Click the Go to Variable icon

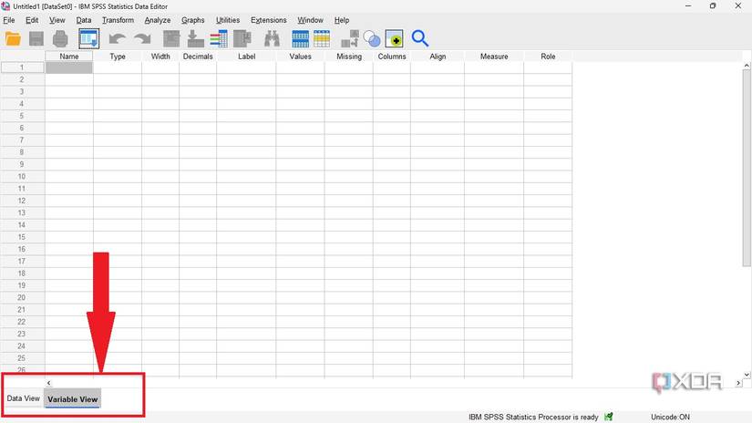195,39
